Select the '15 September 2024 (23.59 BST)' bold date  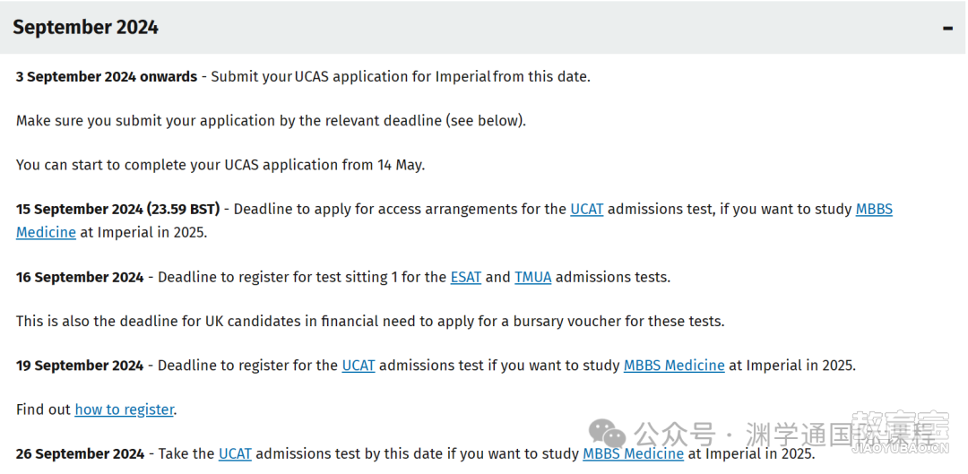click(118, 210)
